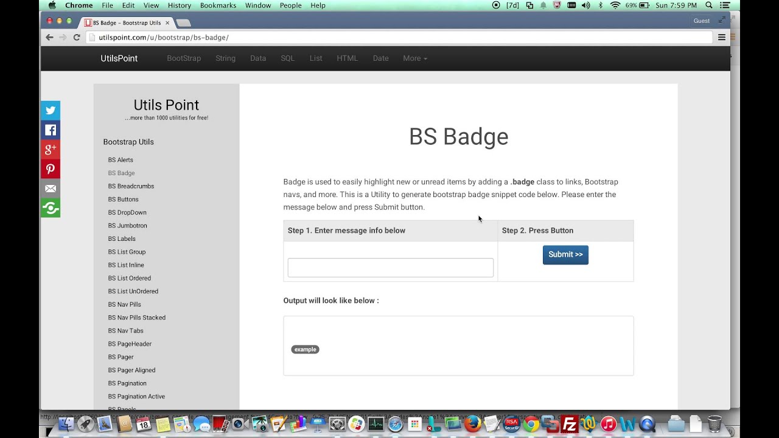Open List nav link
779x438 pixels.
316,58
